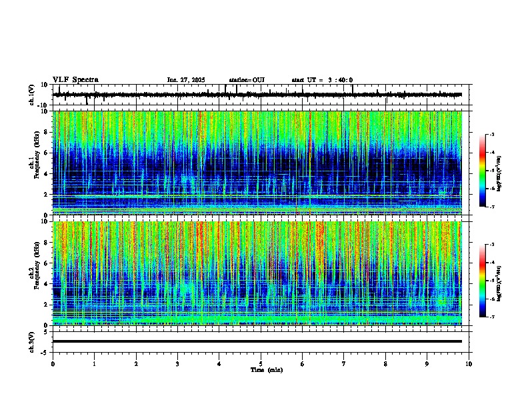Image resolution: width=528 pixels, height=408 pixels.
Task: Click time-axis tick label "2"
Action: pyautogui.click(x=136, y=364)
